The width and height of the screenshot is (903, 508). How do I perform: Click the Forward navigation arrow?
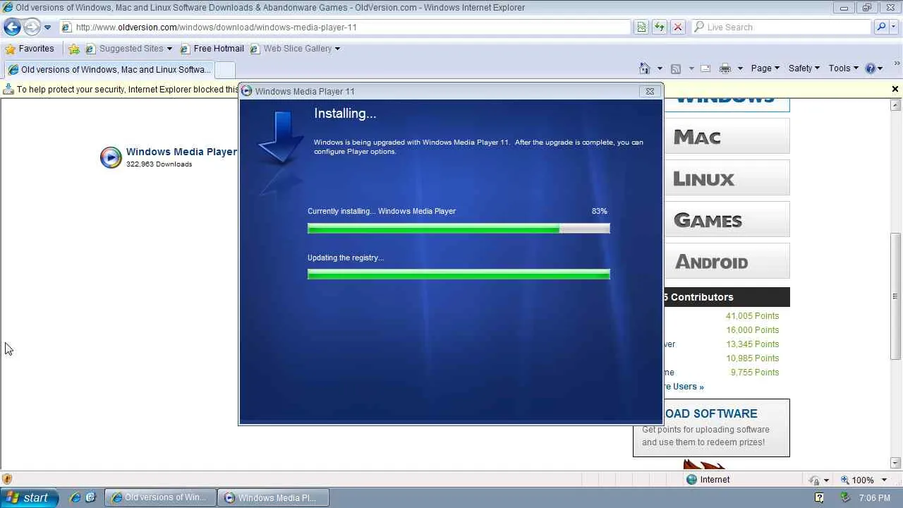(x=32, y=28)
